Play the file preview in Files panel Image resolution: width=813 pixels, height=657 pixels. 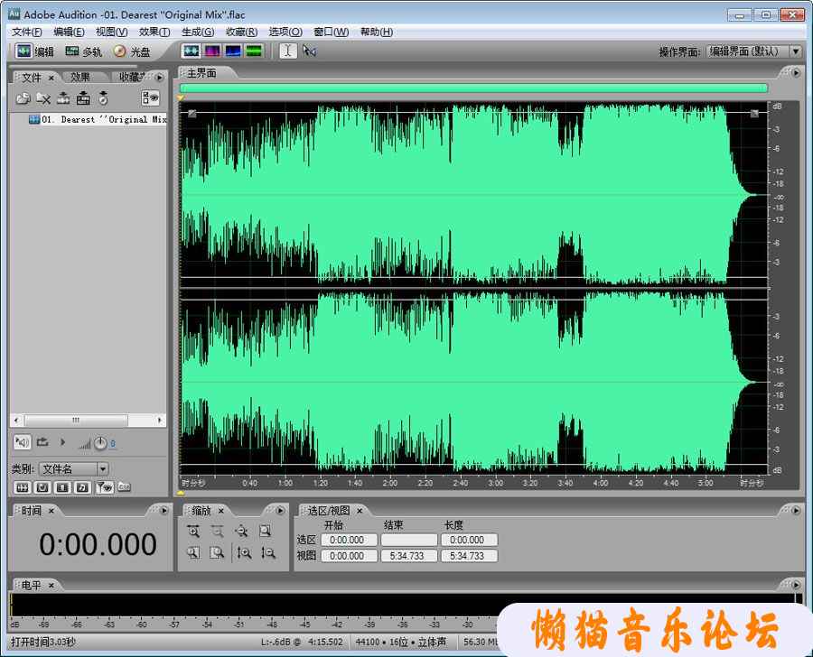click(x=62, y=442)
